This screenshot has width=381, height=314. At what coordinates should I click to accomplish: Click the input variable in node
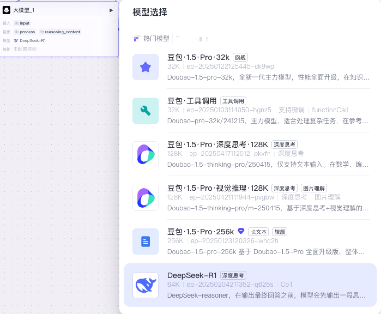click(22, 23)
